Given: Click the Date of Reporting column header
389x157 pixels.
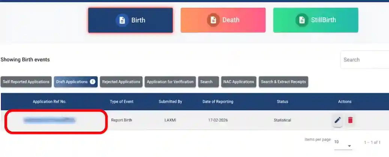Looking at the screenshot, I should [x=218, y=102].
